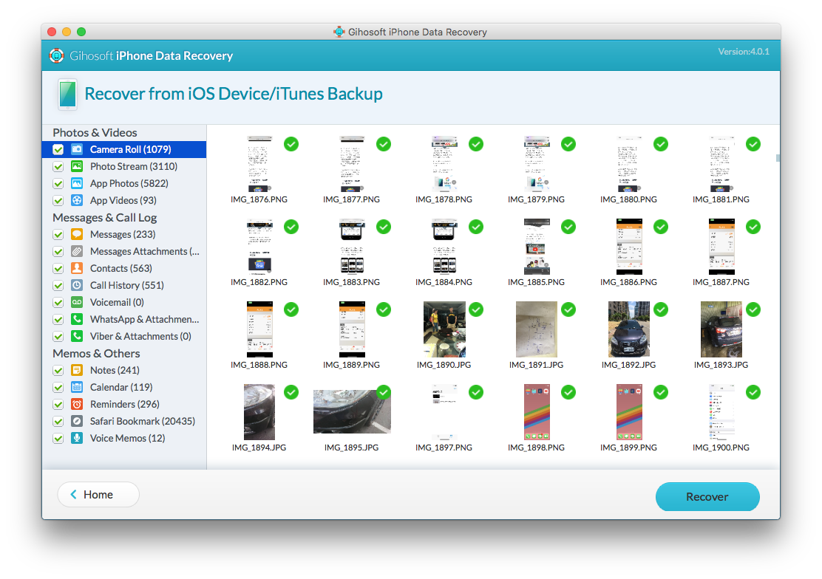Viewport: 822px width, 579px height.
Task: Click the Version:4.0.1 label
Action: (744, 52)
